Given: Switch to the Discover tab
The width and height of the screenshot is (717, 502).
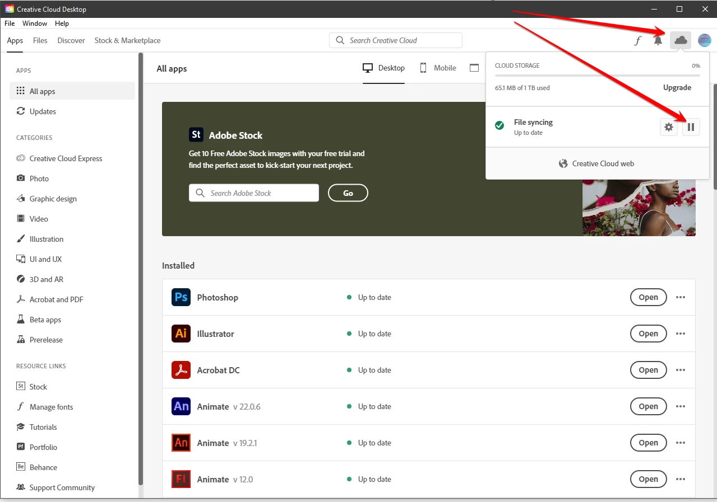Looking at the screenshot, I should coord(71,40).
